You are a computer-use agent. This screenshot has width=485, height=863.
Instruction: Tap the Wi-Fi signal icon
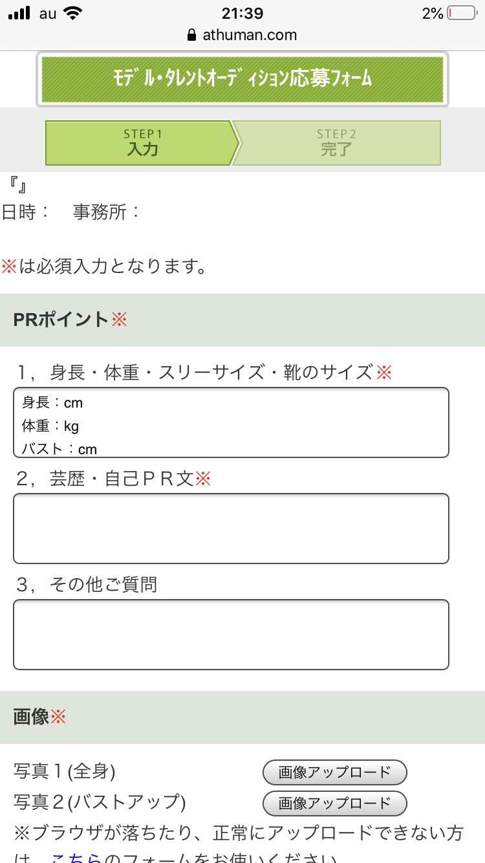pyautogui.click(x=73, y=13)
